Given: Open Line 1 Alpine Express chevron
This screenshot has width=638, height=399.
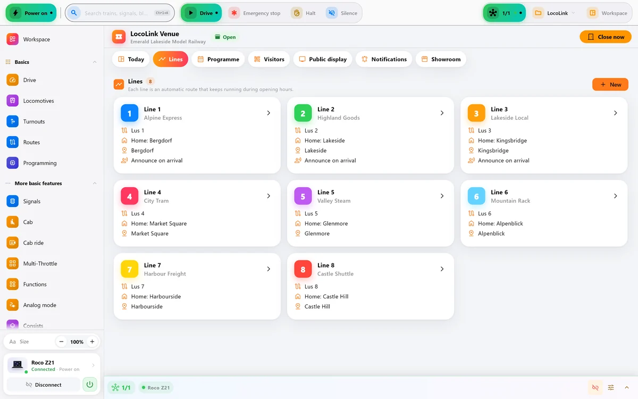Looking at the screenshot, I should [268, 113].
